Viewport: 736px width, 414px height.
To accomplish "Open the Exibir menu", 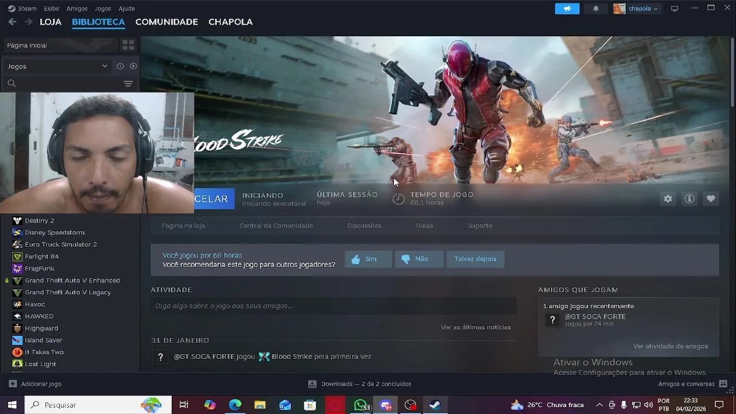I will point(52,9).
